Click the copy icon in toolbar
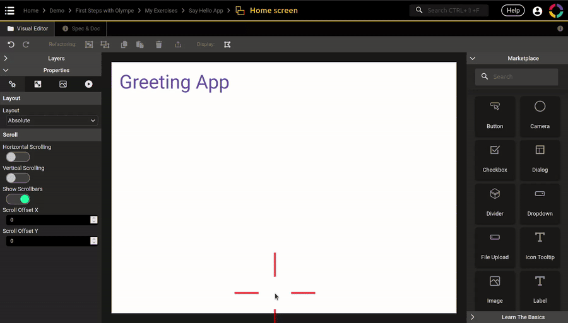Screen dimensions: 568x323 [x=124, y=45]
